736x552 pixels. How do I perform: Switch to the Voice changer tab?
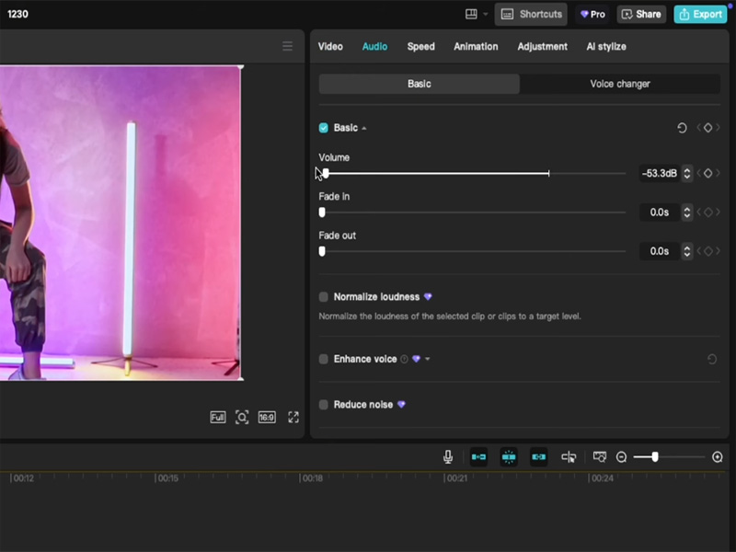617,83
